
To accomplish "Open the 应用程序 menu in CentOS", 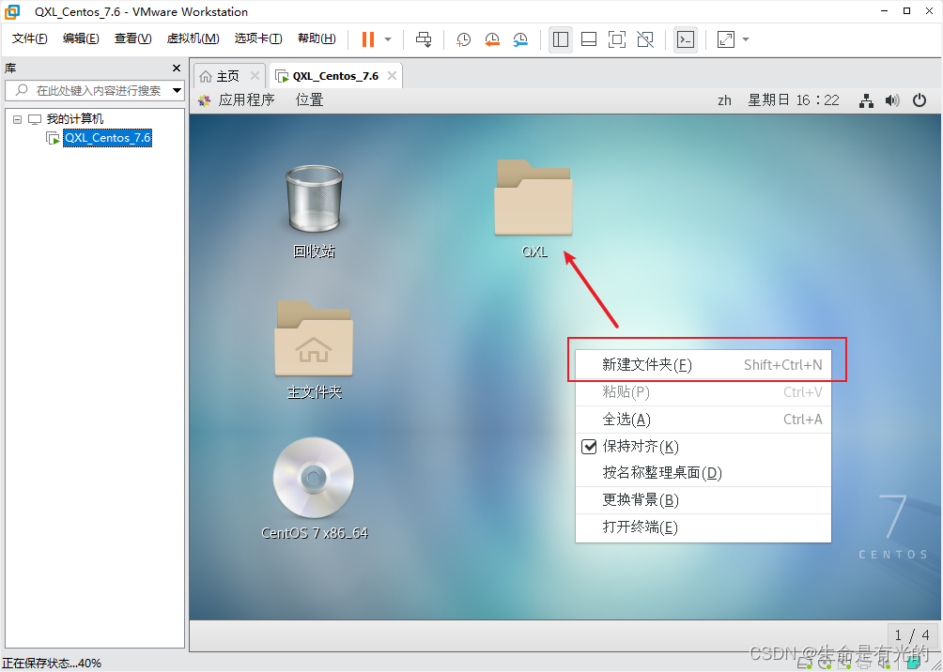I will (247, 100).
